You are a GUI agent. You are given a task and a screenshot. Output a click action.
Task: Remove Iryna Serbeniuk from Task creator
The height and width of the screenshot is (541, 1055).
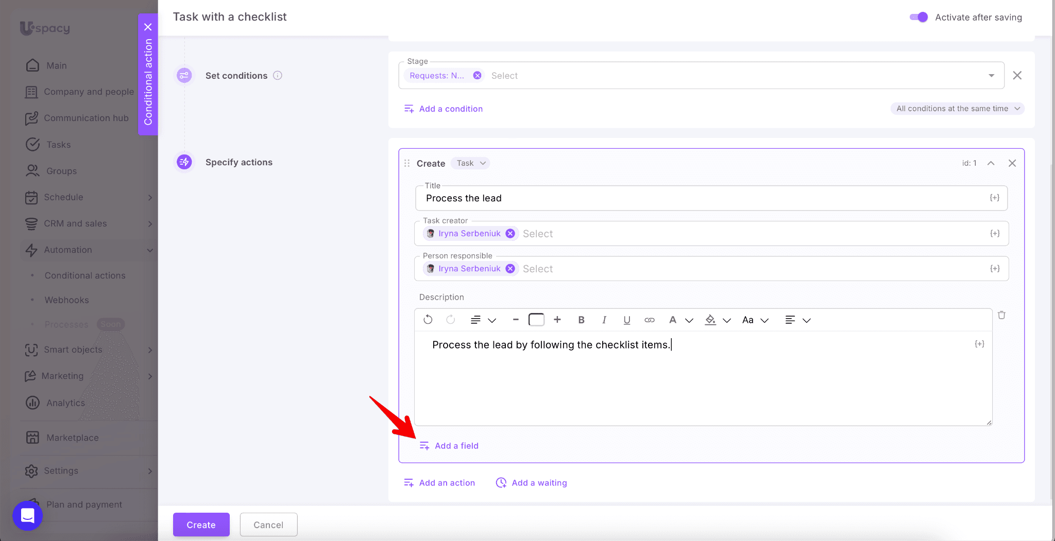510,234
